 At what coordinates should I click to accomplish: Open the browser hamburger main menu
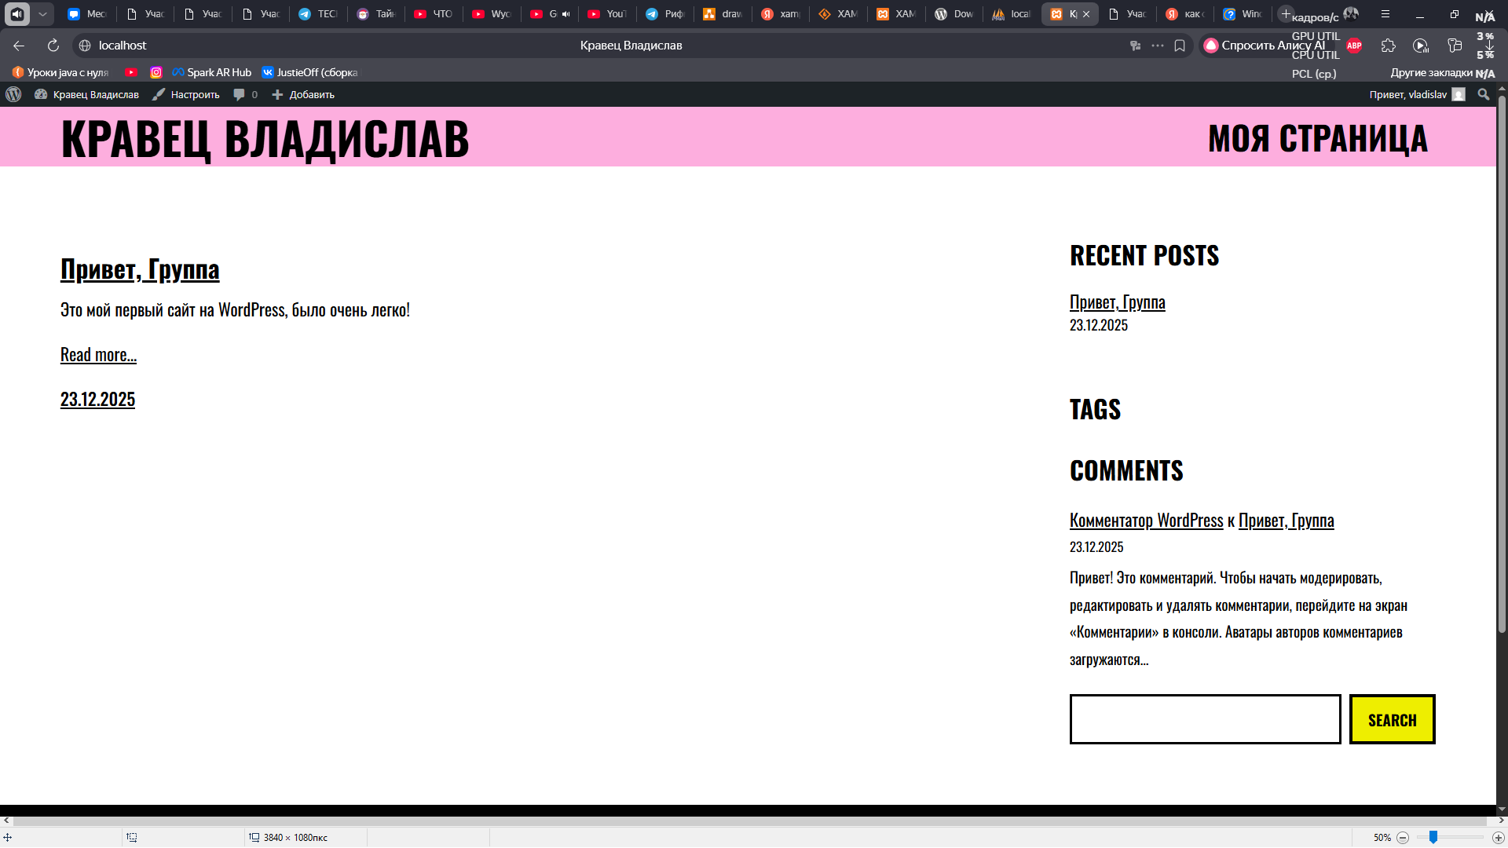(x=1385, y=13)
